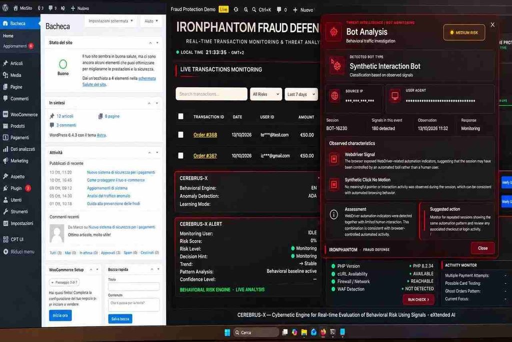Open Firefox on the taskbar
The width and height of the screenshot is (512, 342).
323,332
